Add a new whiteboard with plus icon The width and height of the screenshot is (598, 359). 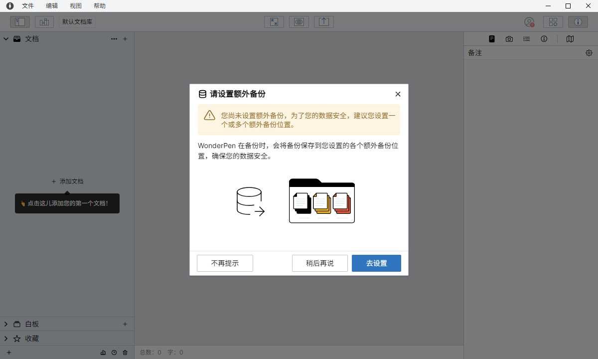[125, 324]
